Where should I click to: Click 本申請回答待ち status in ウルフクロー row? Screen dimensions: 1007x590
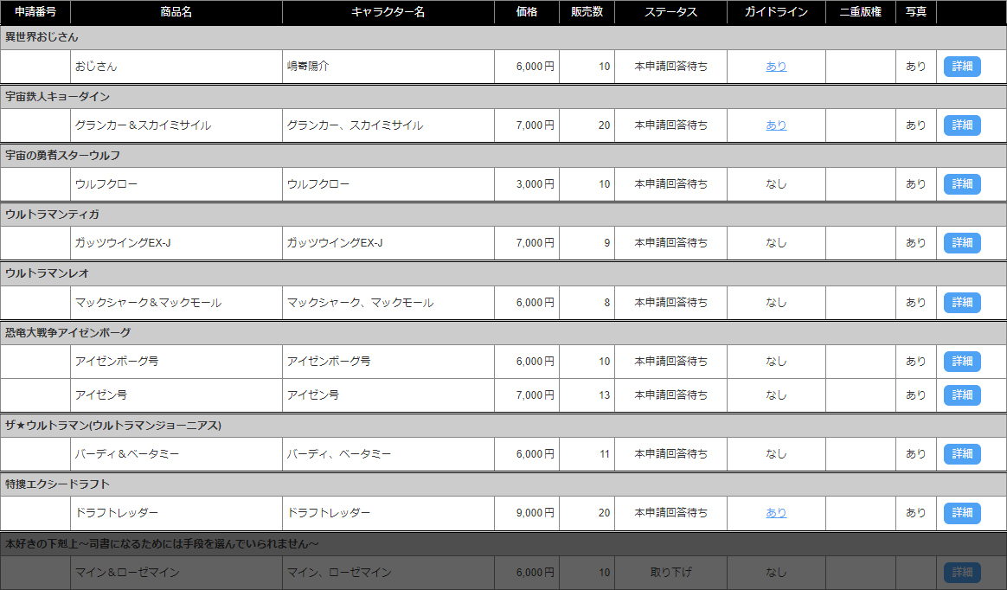[670, 184]
